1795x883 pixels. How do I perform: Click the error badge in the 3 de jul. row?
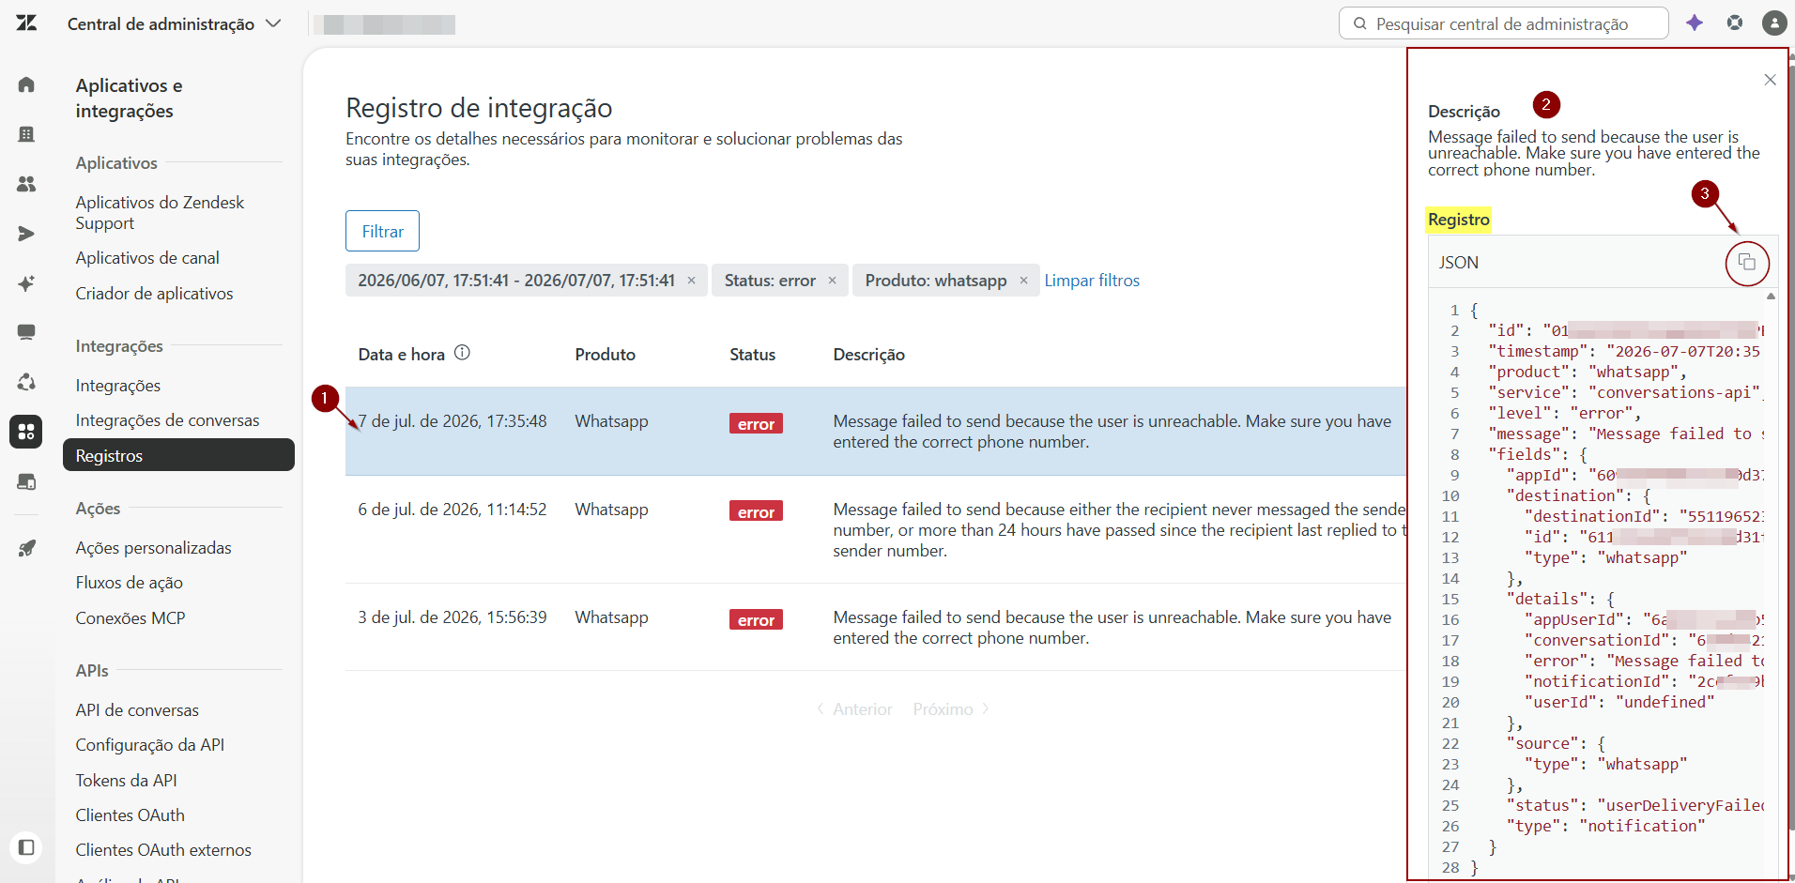point(756,619)
